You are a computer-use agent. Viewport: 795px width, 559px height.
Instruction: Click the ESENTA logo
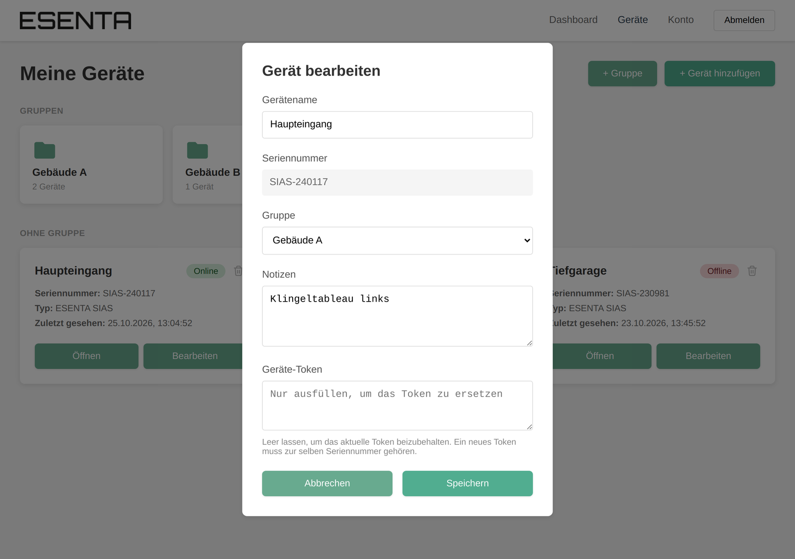[76, 21]
